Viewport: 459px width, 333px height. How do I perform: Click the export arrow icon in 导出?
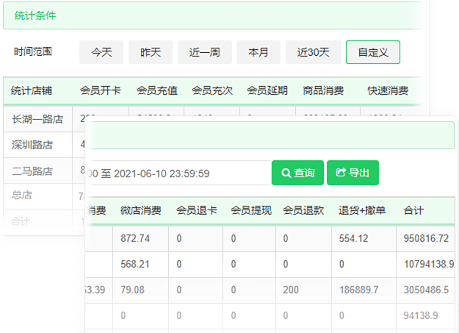click(x=340, y=173)
